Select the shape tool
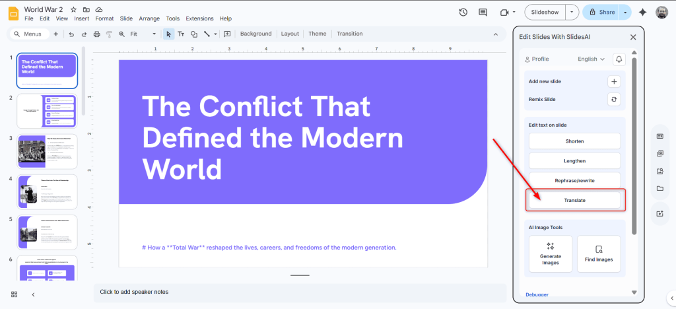The height and width of the screenshot is (309, 676). (x=194, y=34)
